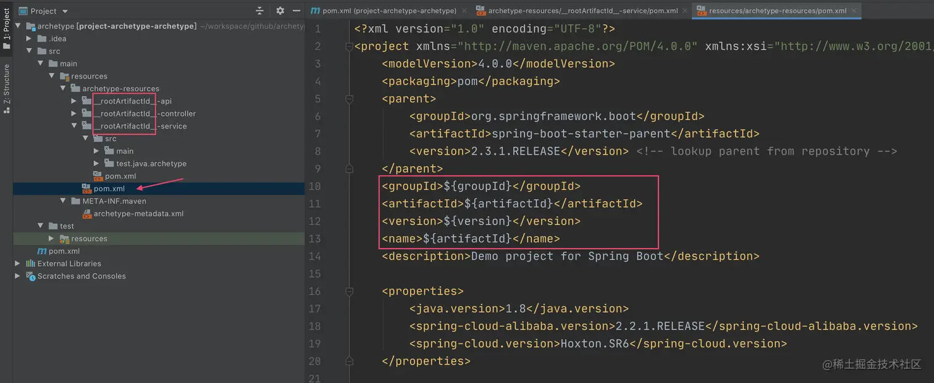934x383 pixels.
Task: Click the __rootArtifactId__-controller folder icon
Action: (87, 113)
